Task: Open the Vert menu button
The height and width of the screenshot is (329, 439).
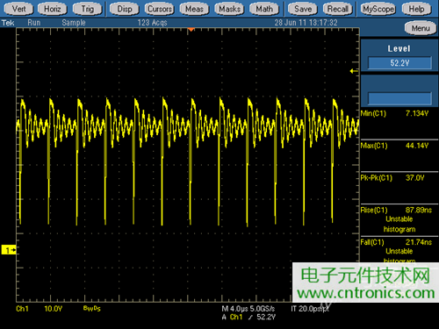Action: [x=18, y=9]
